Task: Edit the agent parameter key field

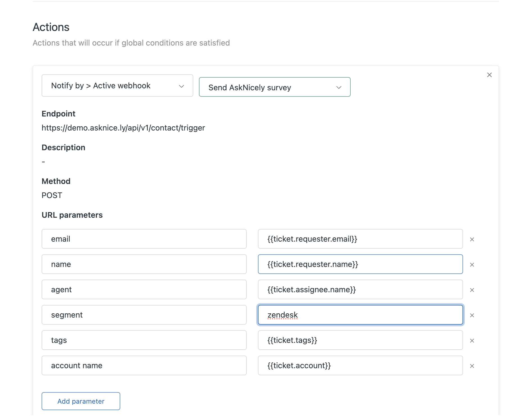Action: tap(144, 289)
